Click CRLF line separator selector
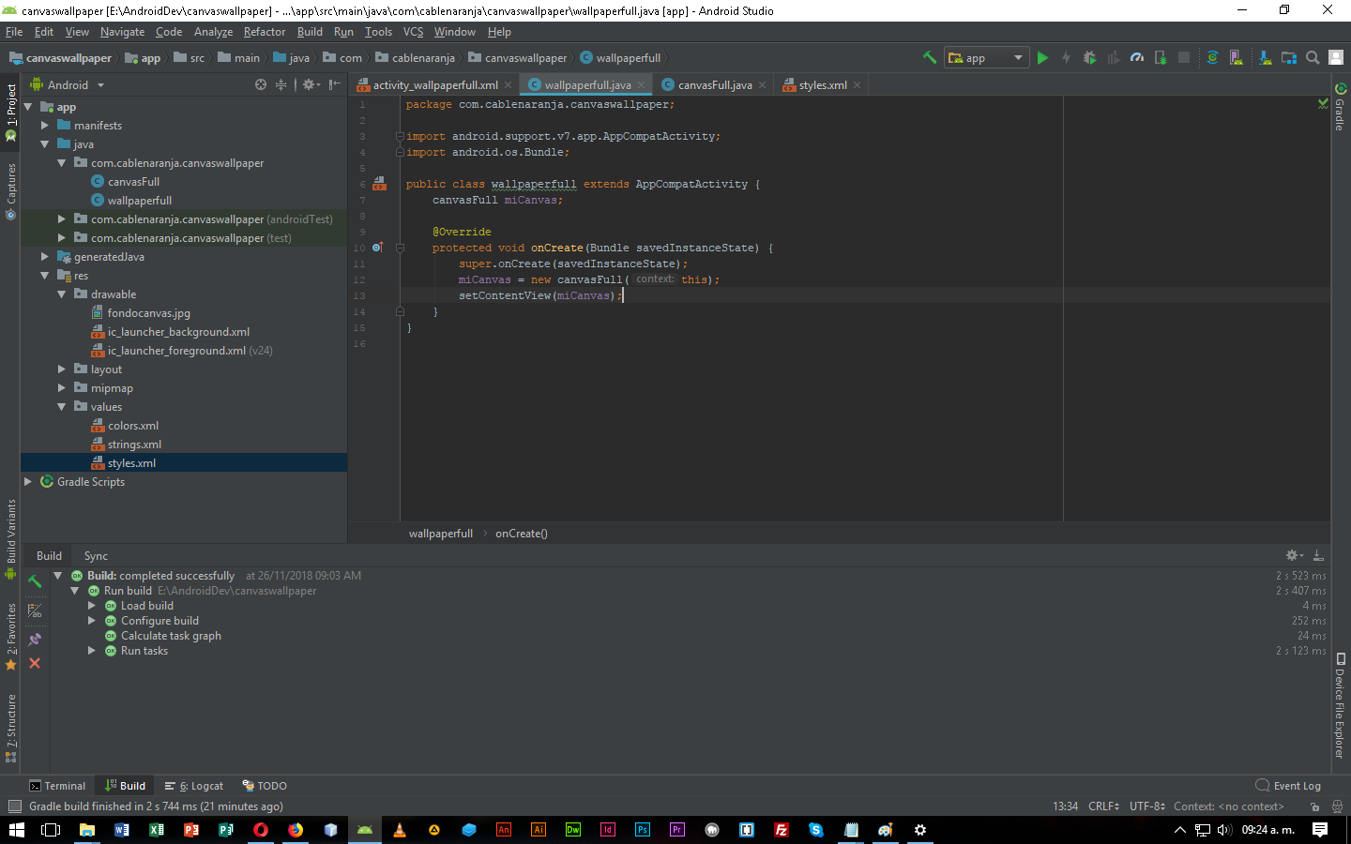 pyautogui.click(x=1103, y=806)
